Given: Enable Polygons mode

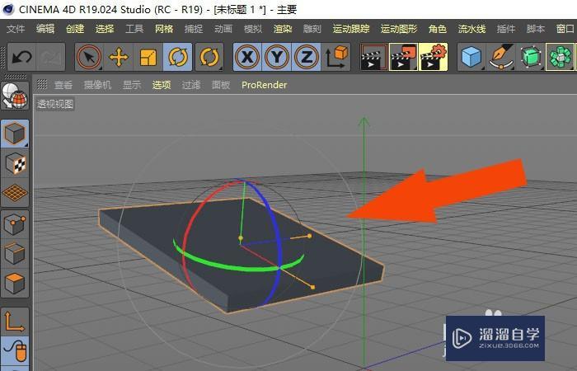Looking at the screenshot, I should coord(15,283).
